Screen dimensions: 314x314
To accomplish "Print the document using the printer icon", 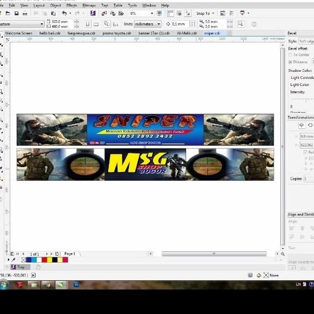I will coord(25,14).
